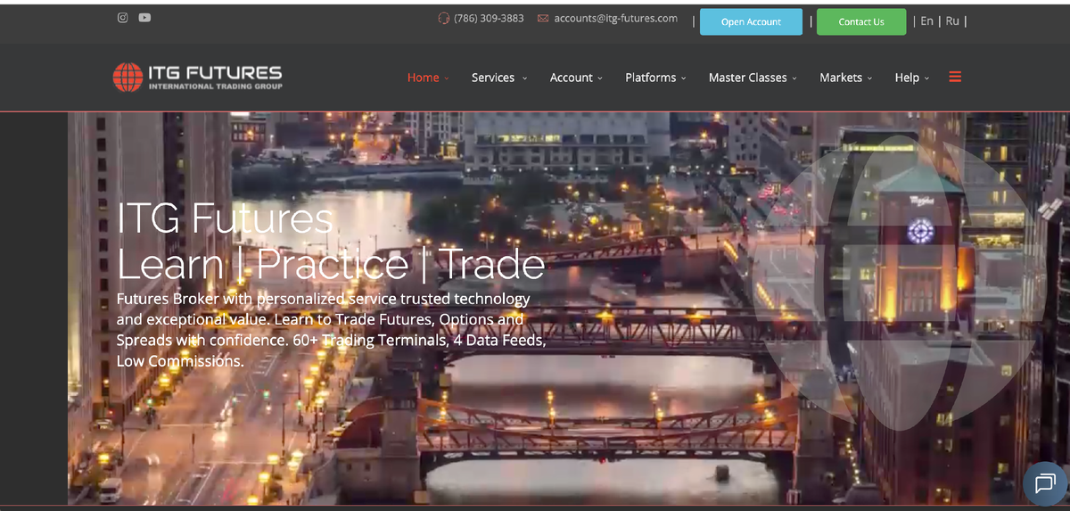The image size is (1070, 511).
Task: Click the Open Account button
Action: (751, 22)
